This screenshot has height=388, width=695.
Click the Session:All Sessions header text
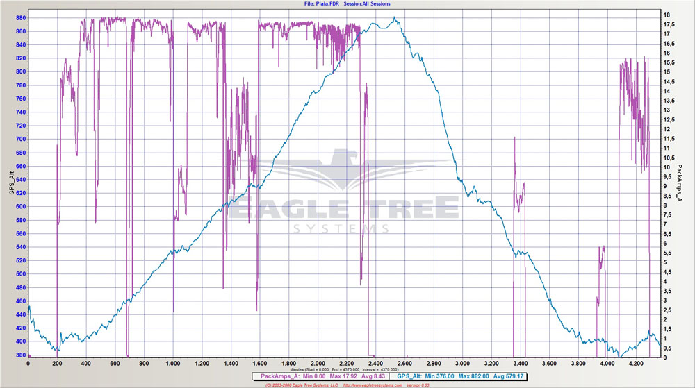[367, 3]
